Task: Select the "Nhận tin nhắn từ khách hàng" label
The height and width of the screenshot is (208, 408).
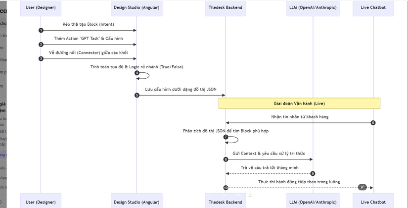Action: click(x=299, y=116)
